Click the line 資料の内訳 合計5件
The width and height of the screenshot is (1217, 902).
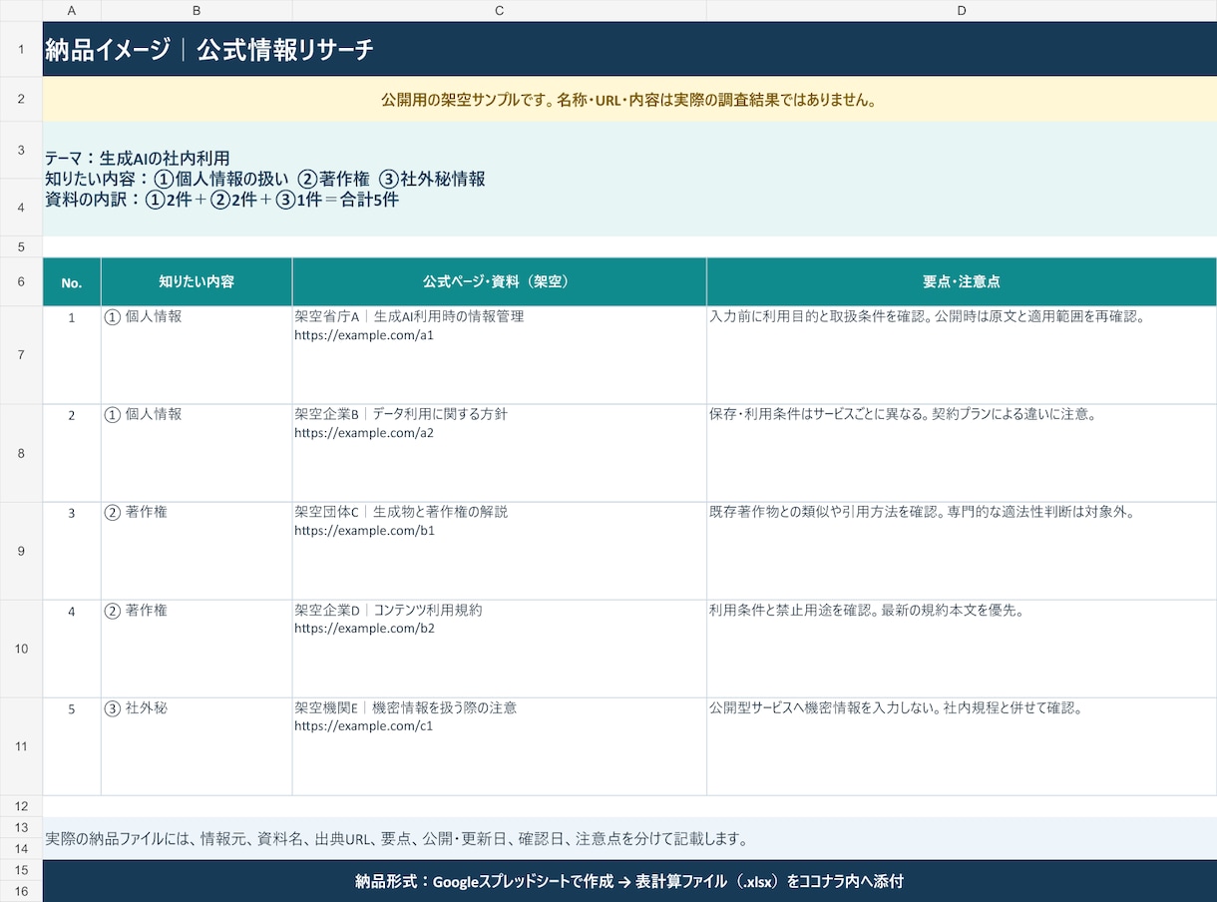(x=221, y=200)
